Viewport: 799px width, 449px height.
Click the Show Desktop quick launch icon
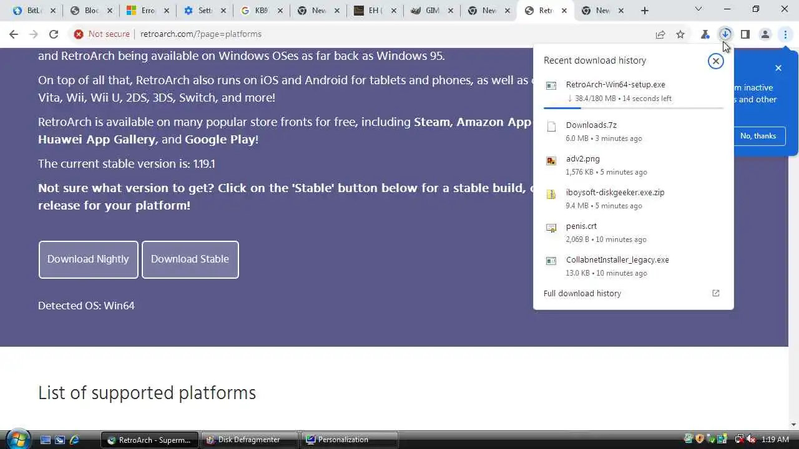click(x=45, y=440)
